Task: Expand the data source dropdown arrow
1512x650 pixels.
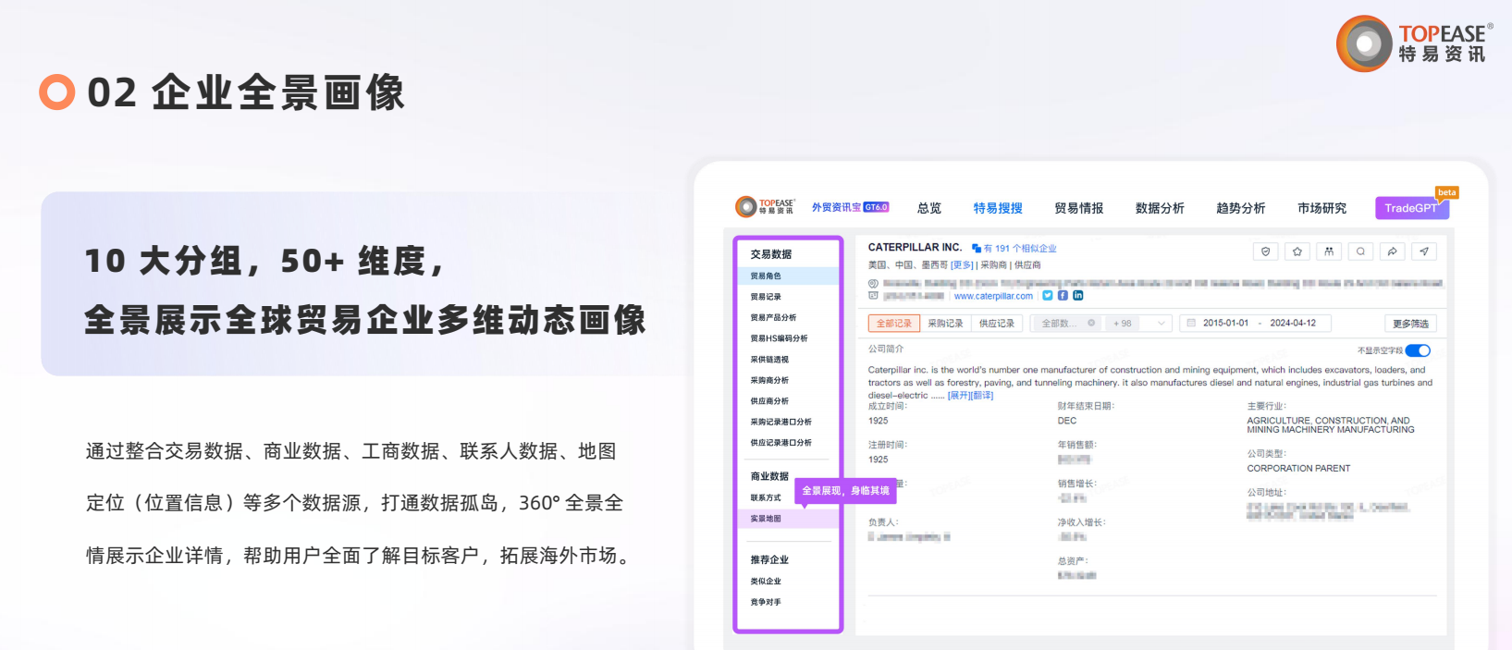Action: pyautogui.click(x=1162, y=324)
